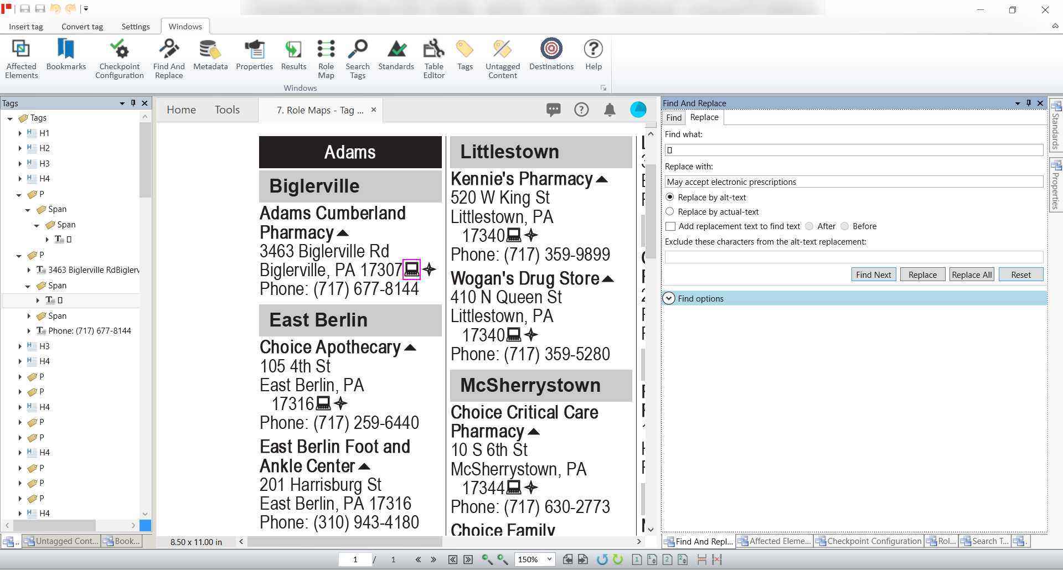Open Help from the ribbon

(594, 55)
